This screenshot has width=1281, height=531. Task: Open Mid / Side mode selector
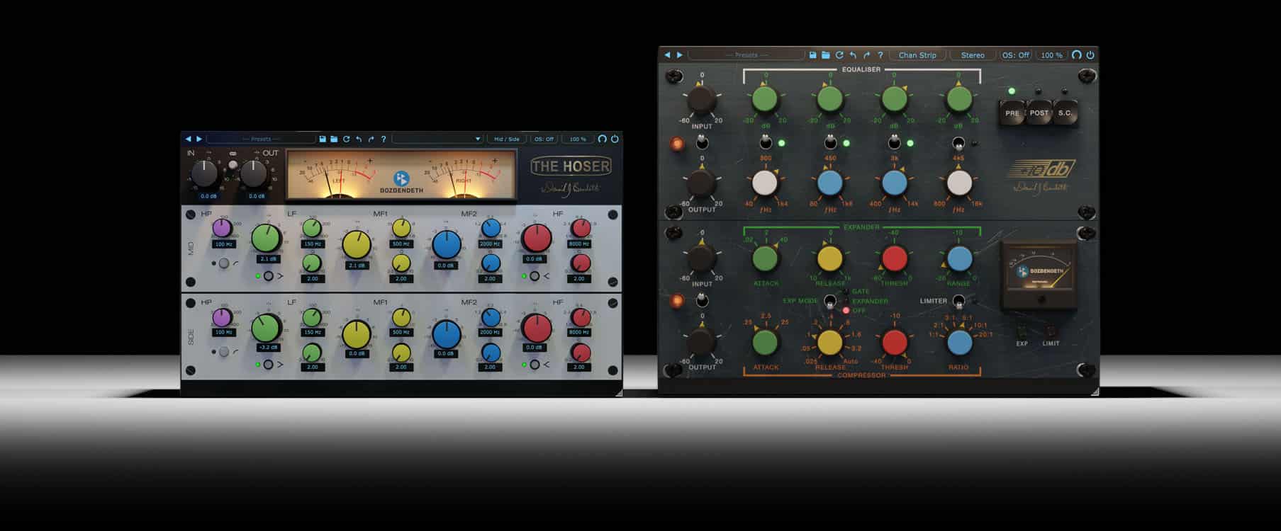point(507,139)
